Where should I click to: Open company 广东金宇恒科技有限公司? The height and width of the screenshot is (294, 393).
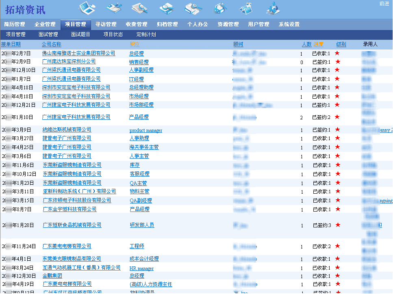(69, 209)
